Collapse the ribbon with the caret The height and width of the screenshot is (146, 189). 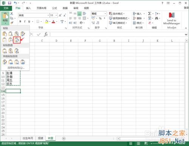186,28
